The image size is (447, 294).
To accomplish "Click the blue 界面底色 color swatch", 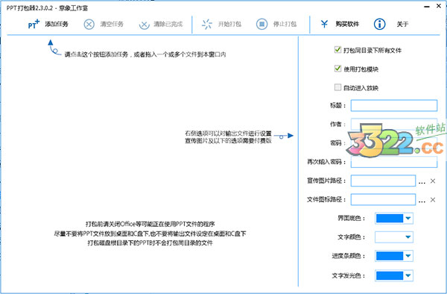I will [390, 219].
